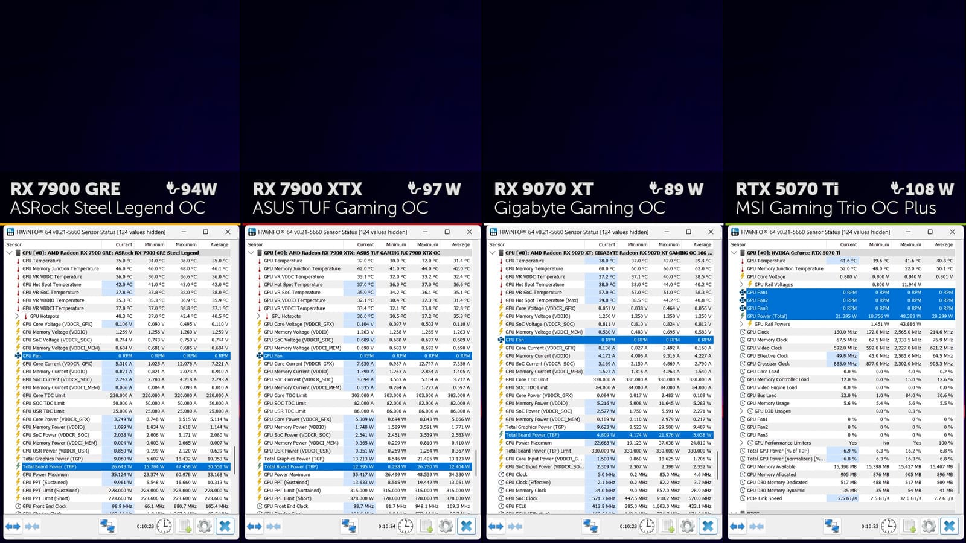The image size is (966, 543).
Task: Start logging with file icon in RX 7900 XTX window
Action: tap(426, 526)
